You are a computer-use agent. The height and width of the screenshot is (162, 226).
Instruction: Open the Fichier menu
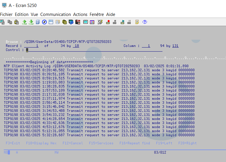click(6, 14)
